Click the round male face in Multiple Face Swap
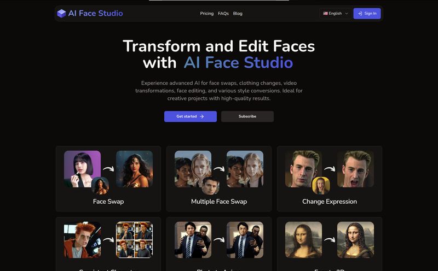Screen dimensions: 438x271 [211, 186]
